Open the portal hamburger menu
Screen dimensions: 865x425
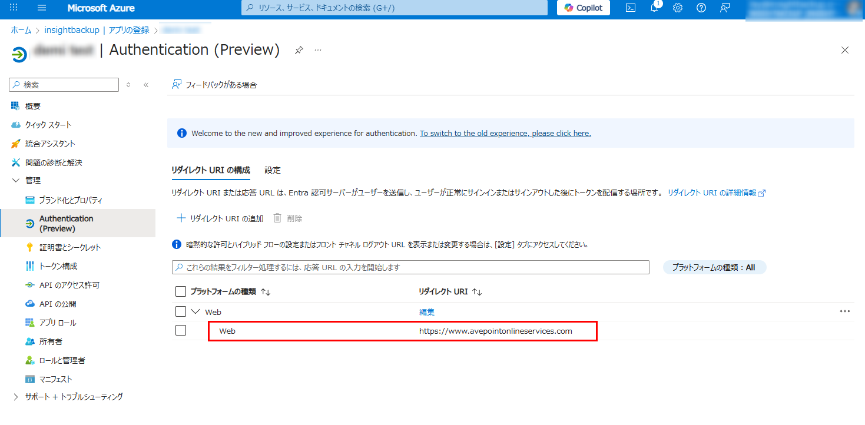click(42, 8)
